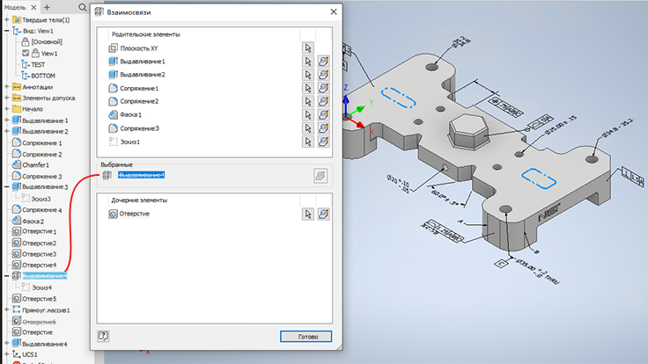648x364 pixels.
Task: Click select icon for Выдавливание2 parent row
Action: click(308, 75)
